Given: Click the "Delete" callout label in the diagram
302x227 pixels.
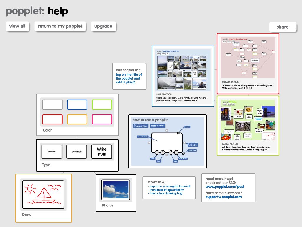Looking at the screenshot, I should 187,127.
